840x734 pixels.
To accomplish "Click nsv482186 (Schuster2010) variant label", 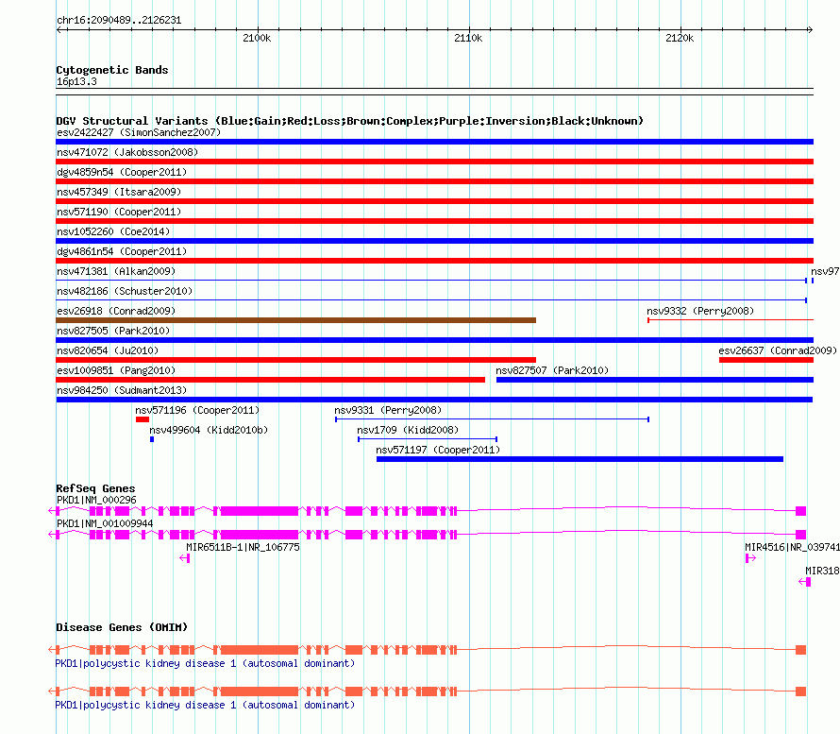I will (x=125, y=291).
